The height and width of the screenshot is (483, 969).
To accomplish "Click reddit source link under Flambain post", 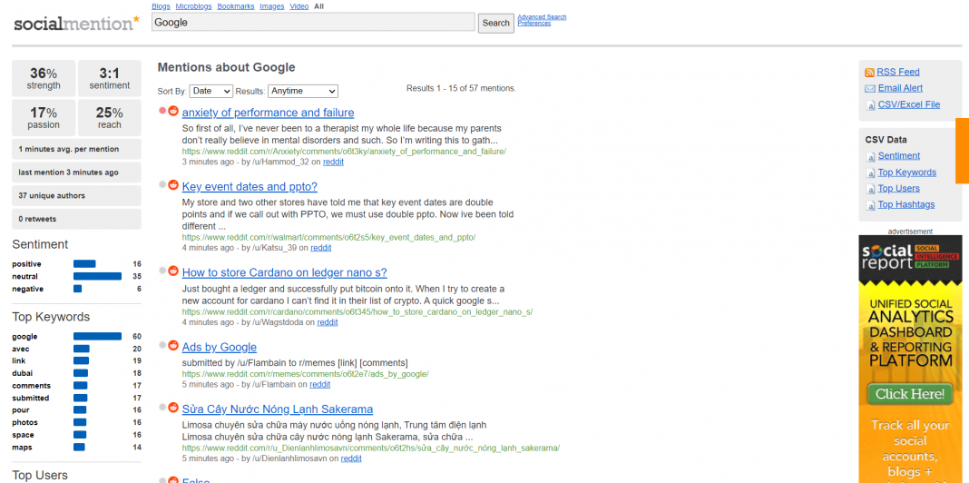I will coord(320,385).
